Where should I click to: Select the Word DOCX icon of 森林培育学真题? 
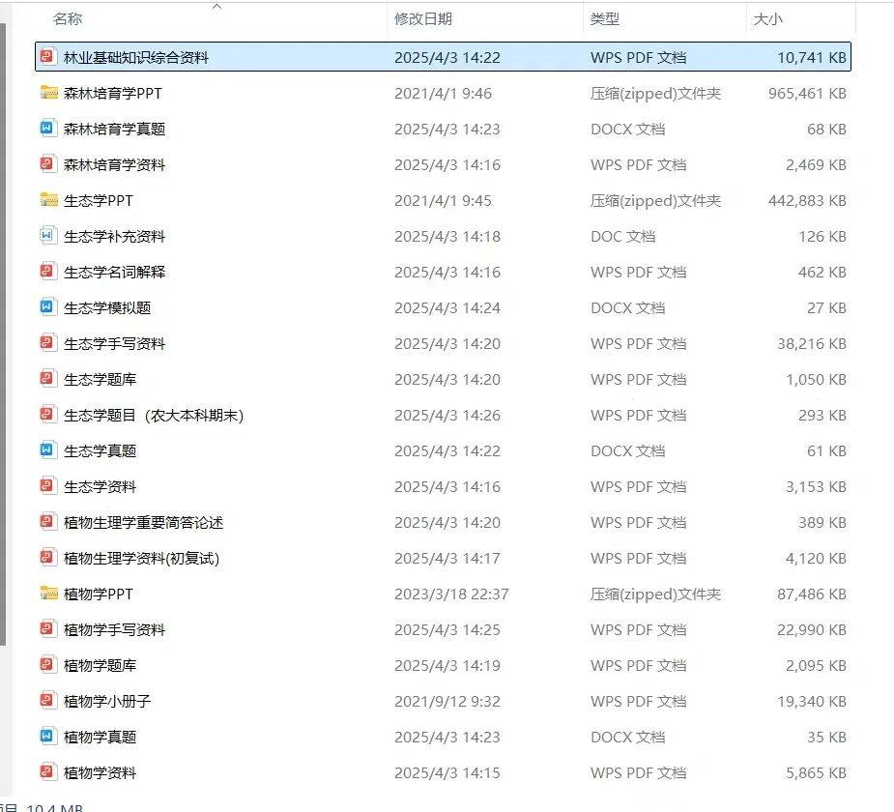click(x=48, y=129)
